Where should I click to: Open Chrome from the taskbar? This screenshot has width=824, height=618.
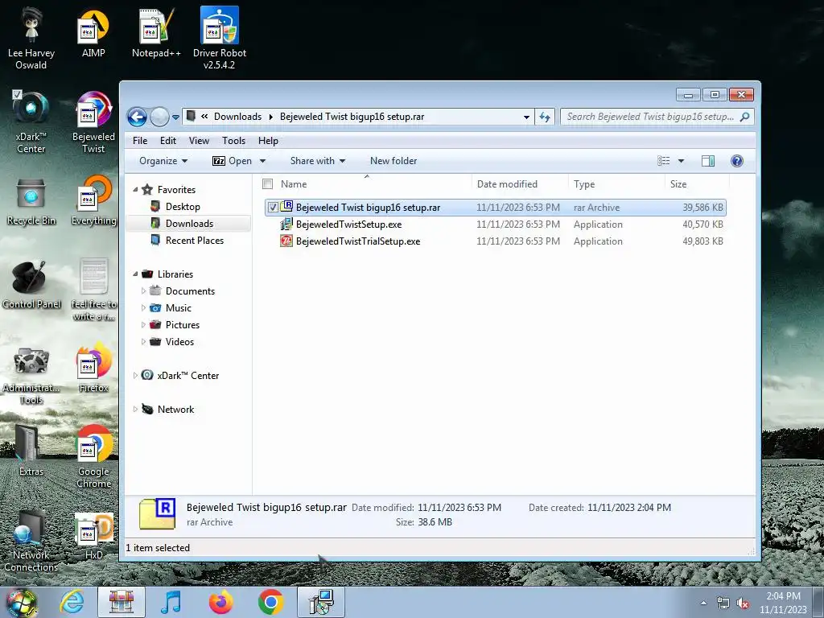(270, 602)
